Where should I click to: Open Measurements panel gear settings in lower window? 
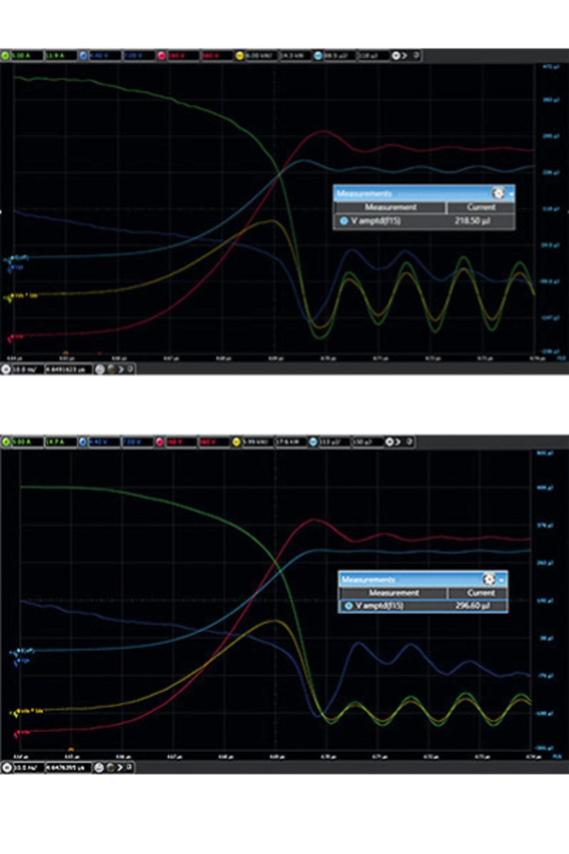tap(489, 579)
